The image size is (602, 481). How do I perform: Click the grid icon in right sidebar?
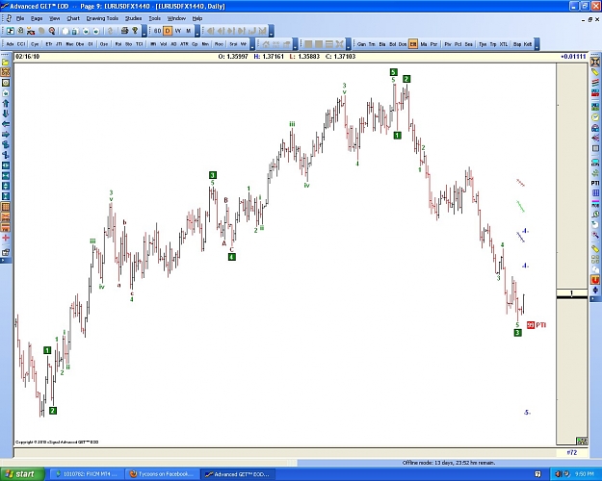[x=595, y=193]
